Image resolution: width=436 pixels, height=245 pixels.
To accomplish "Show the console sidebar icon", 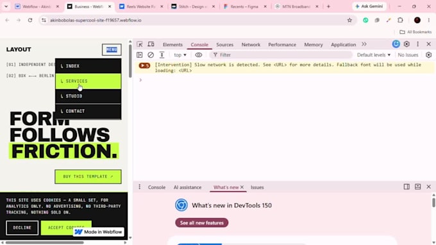I will (x=140, y=55).
